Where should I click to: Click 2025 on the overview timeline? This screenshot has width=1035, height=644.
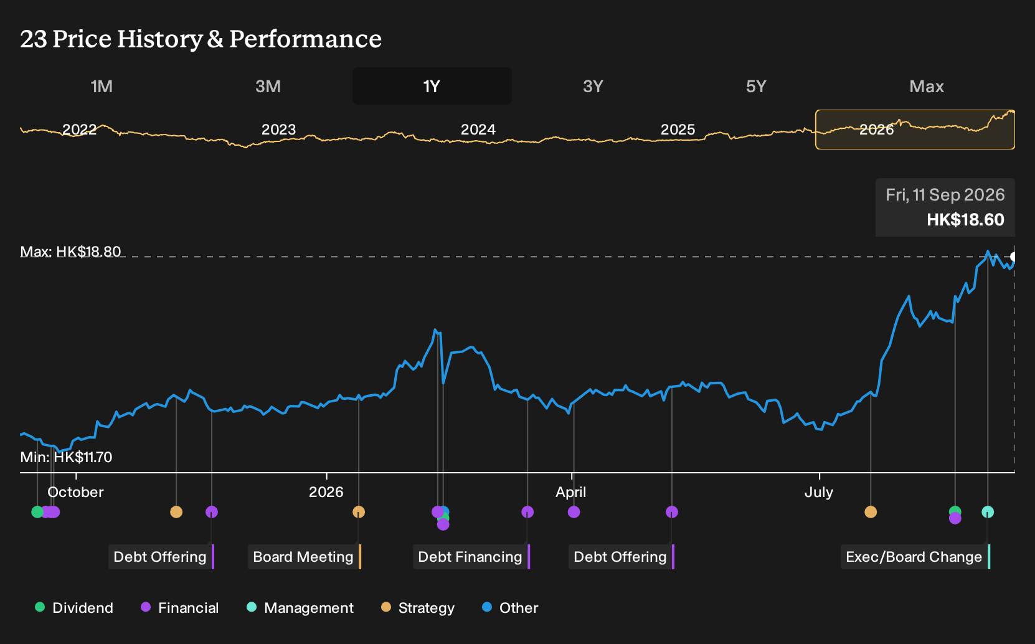click(x=678, y=130)
